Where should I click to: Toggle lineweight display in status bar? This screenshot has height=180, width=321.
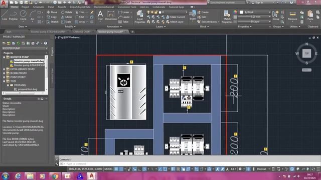coord(173,169)
